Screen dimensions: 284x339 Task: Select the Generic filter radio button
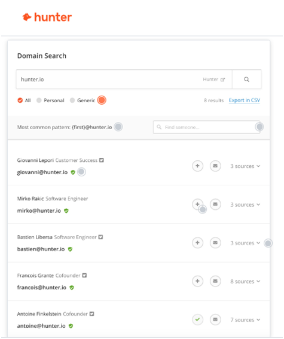click(x=72, y=100)
